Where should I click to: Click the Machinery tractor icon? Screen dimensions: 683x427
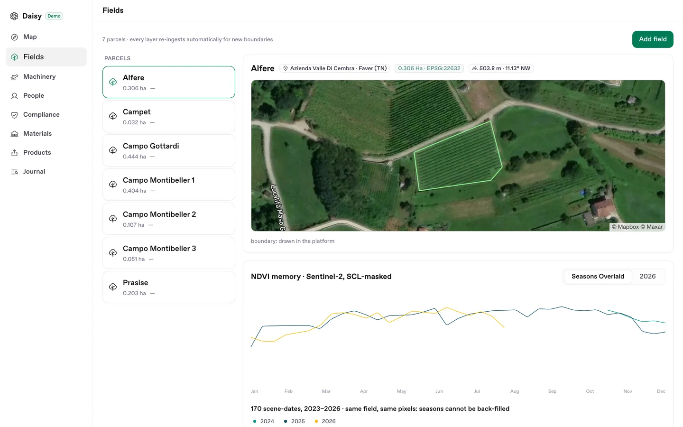click(x=14, y=77)
